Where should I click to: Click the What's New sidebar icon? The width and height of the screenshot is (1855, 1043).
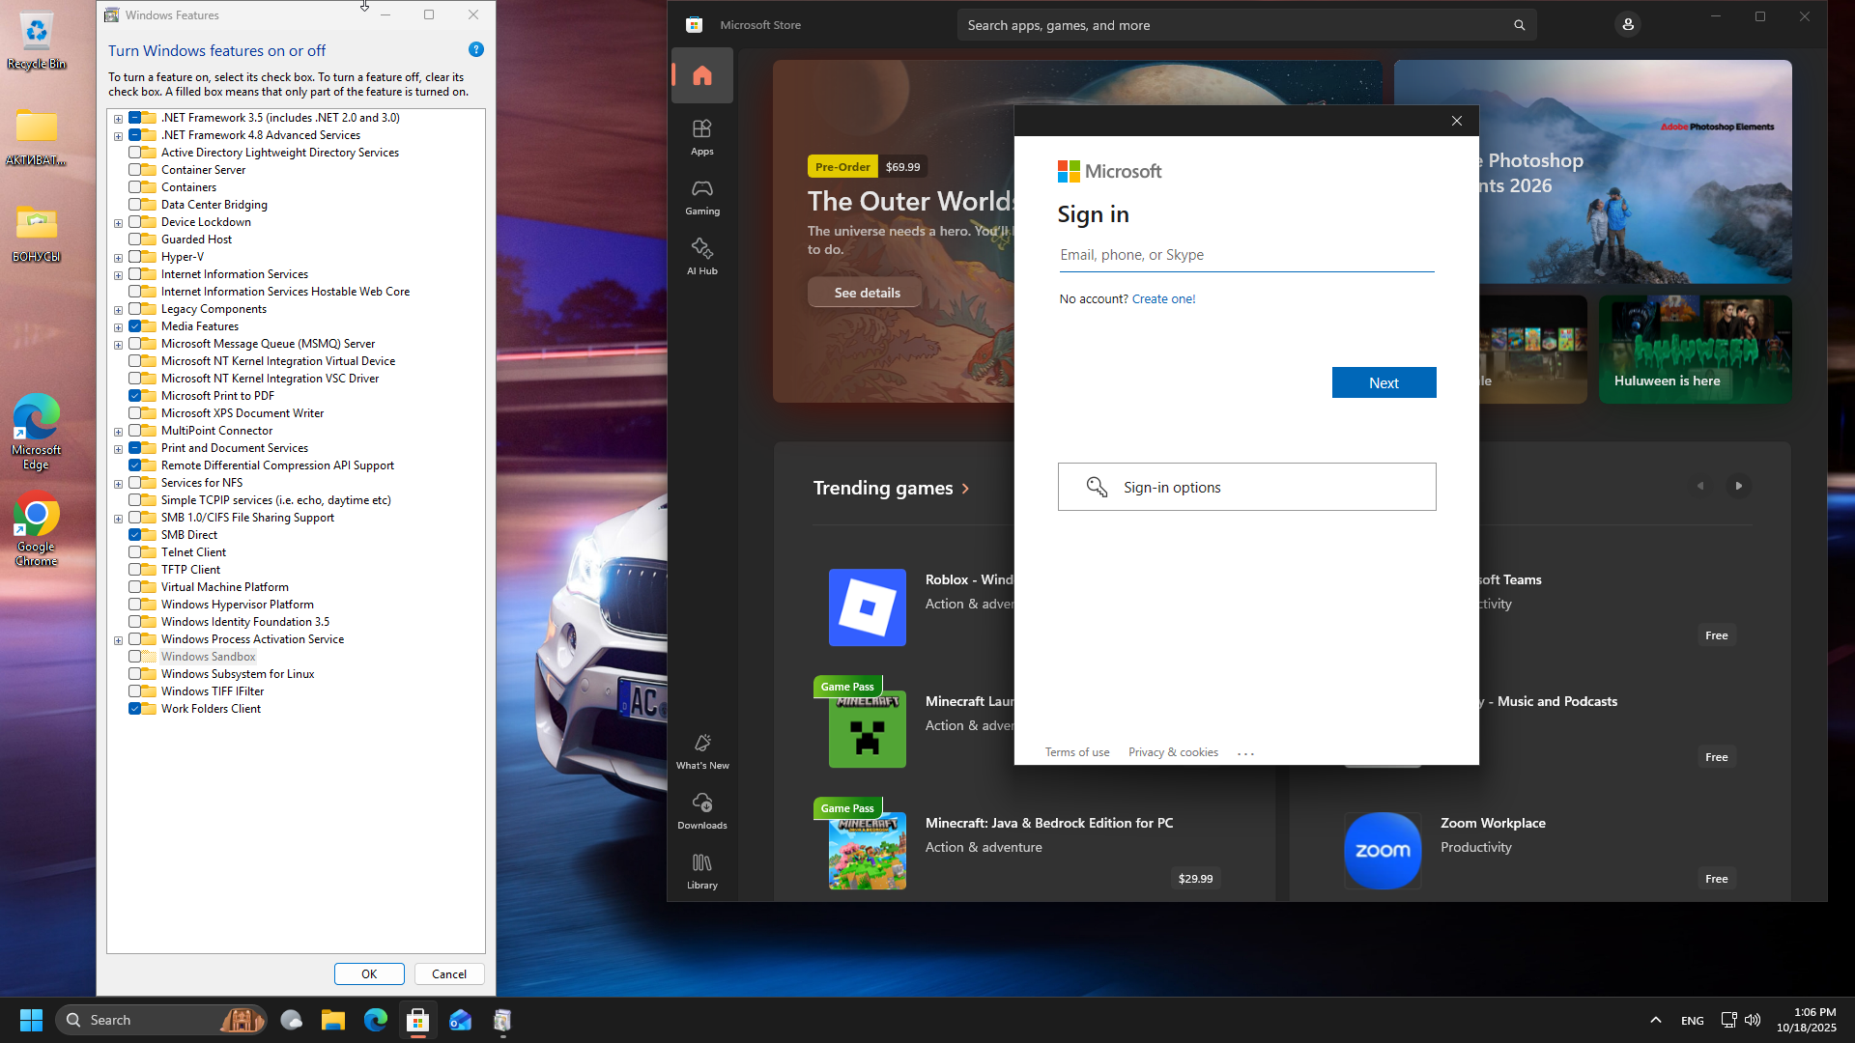(702, 750)
